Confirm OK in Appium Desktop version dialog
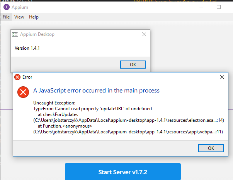Viewport: 233px width, 180px height. (x=133, y=64)
